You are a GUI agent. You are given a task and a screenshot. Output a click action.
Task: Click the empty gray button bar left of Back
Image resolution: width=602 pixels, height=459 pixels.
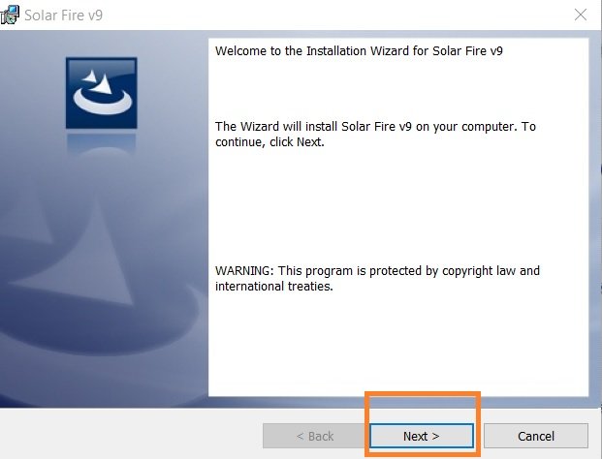click(x=131, y=434)
